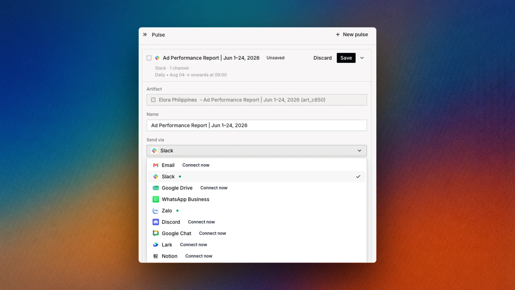Click green connected dot next to Slack
Viewport: 515px width, 290px height.
point(180,177)
